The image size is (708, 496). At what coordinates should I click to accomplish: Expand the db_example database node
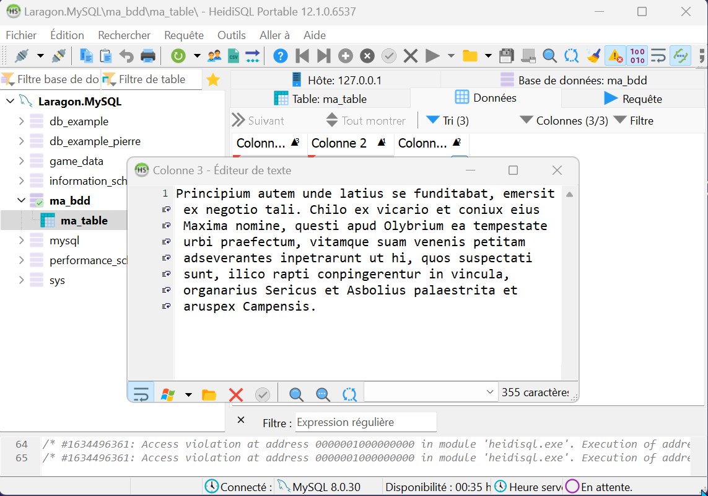[22, 122]
